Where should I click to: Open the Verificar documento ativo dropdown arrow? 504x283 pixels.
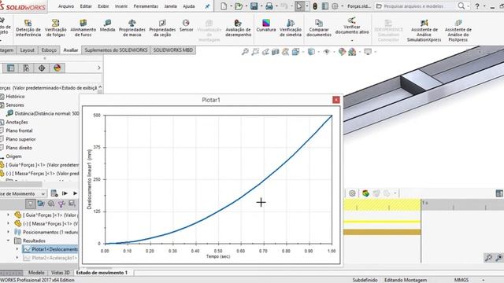point(352,41)
